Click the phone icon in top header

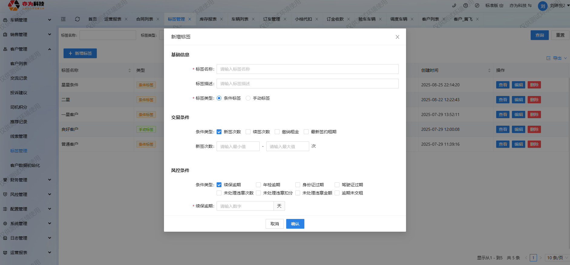pos(454,5)
